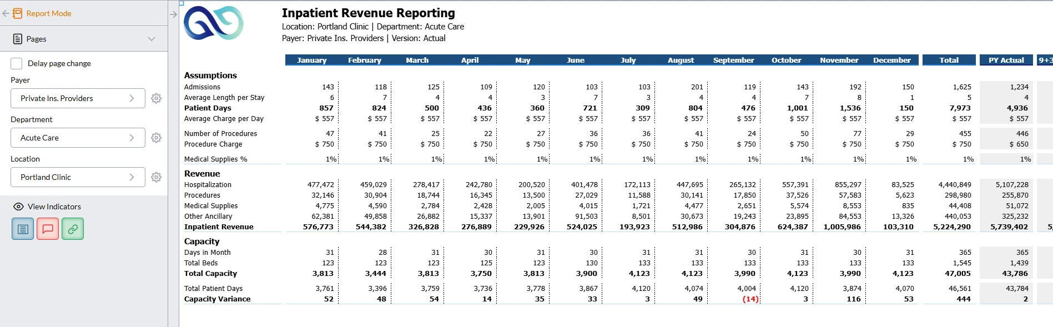Click the Capacity section heading
1053x327 pixels.
click(x=201, y=242)
